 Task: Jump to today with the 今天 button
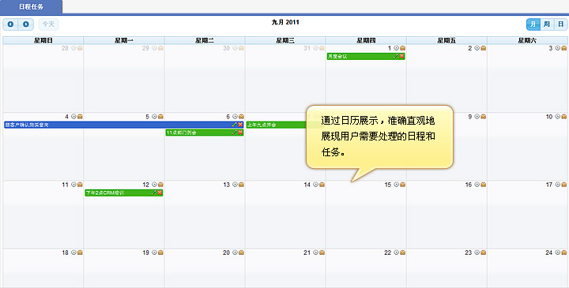[x=49, y=24]
